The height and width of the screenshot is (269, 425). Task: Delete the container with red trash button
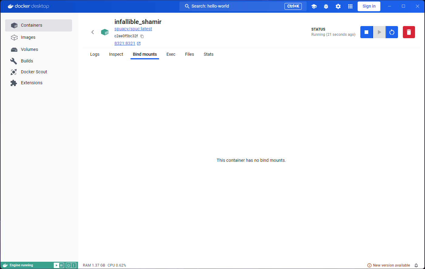409,32
